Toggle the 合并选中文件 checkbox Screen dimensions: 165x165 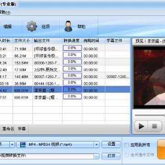tap(126, 155)
